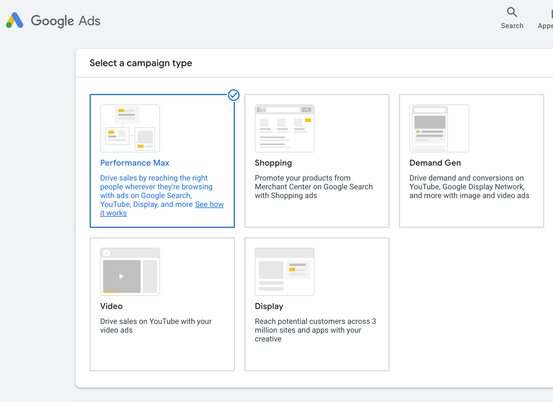553x402 pixels.
Task: Click the Performance Max title
Action: point(135,163)
